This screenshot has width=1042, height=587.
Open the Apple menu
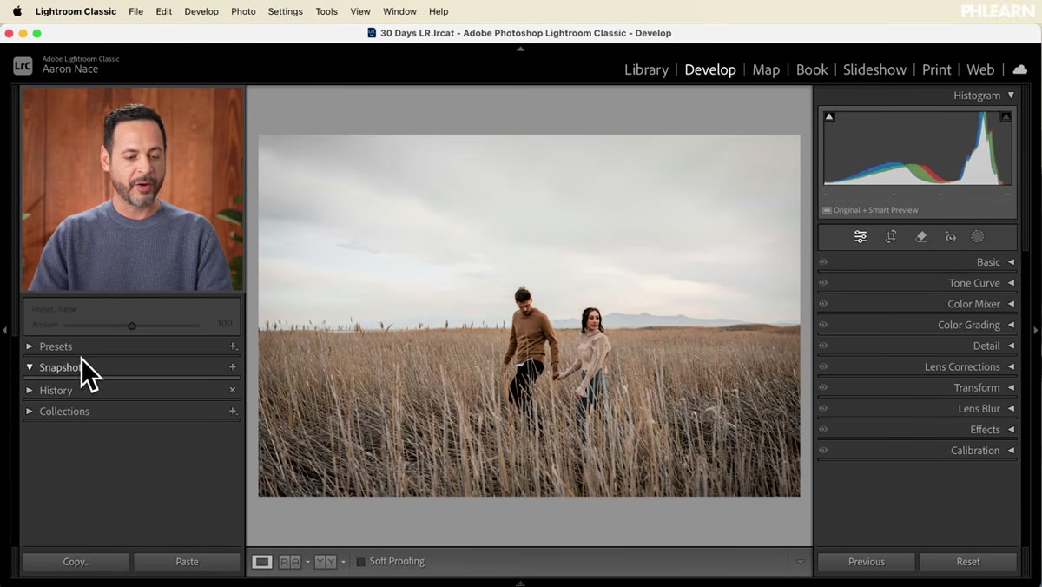click(16, 11)
